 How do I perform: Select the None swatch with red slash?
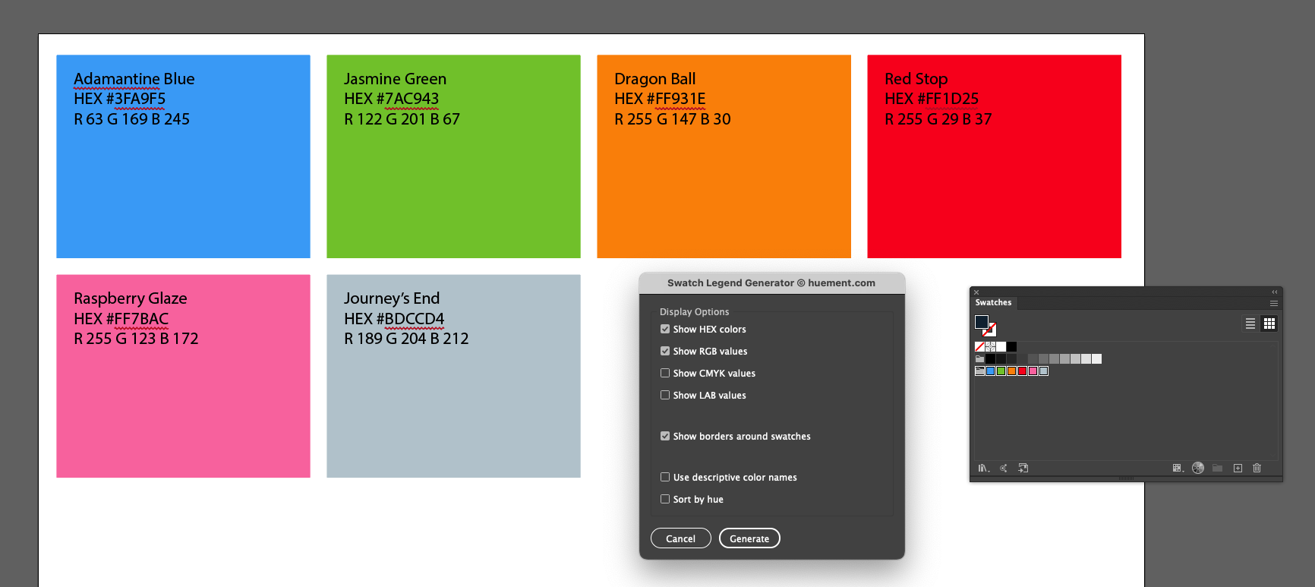pyautogui.click(x=979, y=346)
